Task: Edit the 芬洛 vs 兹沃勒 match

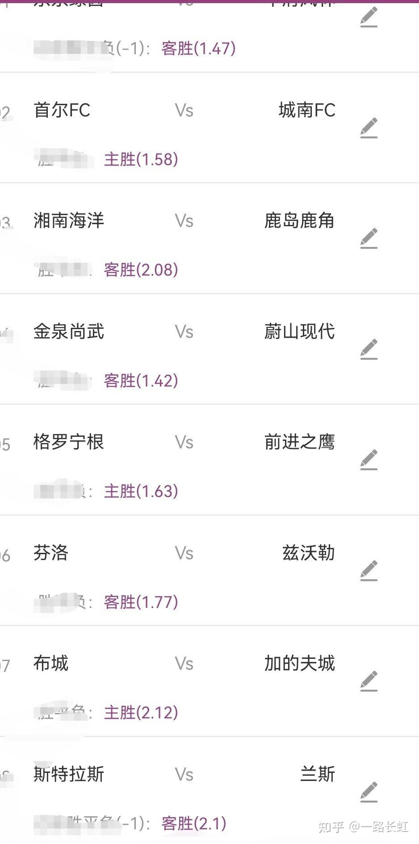Action: [x=369, y=571]
